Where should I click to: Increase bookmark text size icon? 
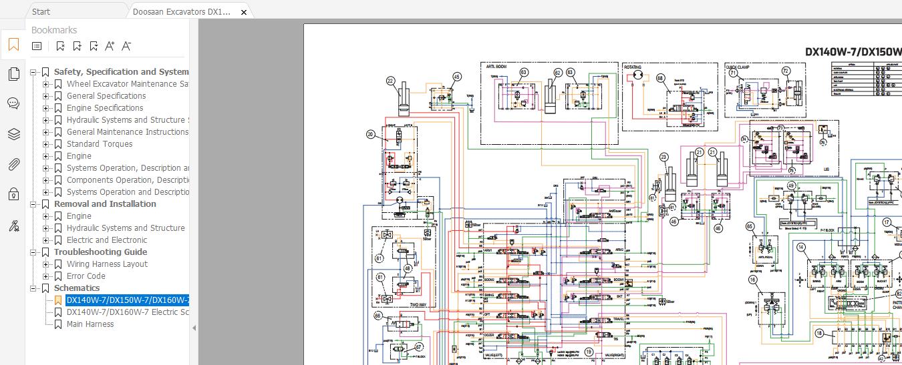110,46
